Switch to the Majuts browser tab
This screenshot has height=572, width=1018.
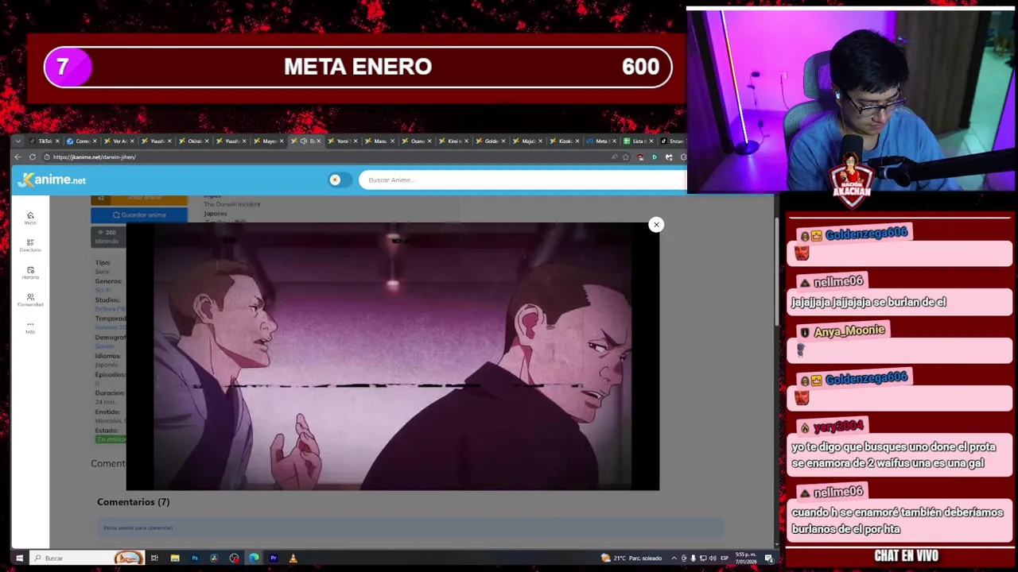(x=528, y=141)
